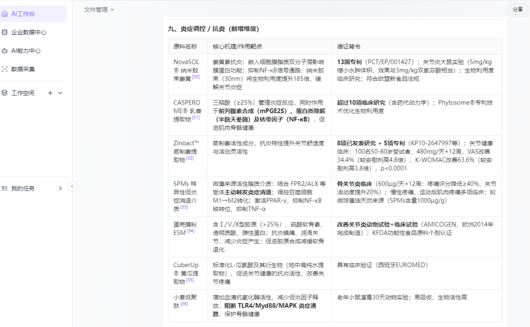Click the 标准化L-瓜氨酸 mechanism cell
The image size is (530, 327).
point(269,274)
